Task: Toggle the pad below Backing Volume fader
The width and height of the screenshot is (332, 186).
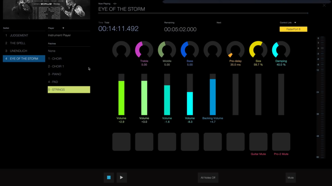Action: coord(212,142)
